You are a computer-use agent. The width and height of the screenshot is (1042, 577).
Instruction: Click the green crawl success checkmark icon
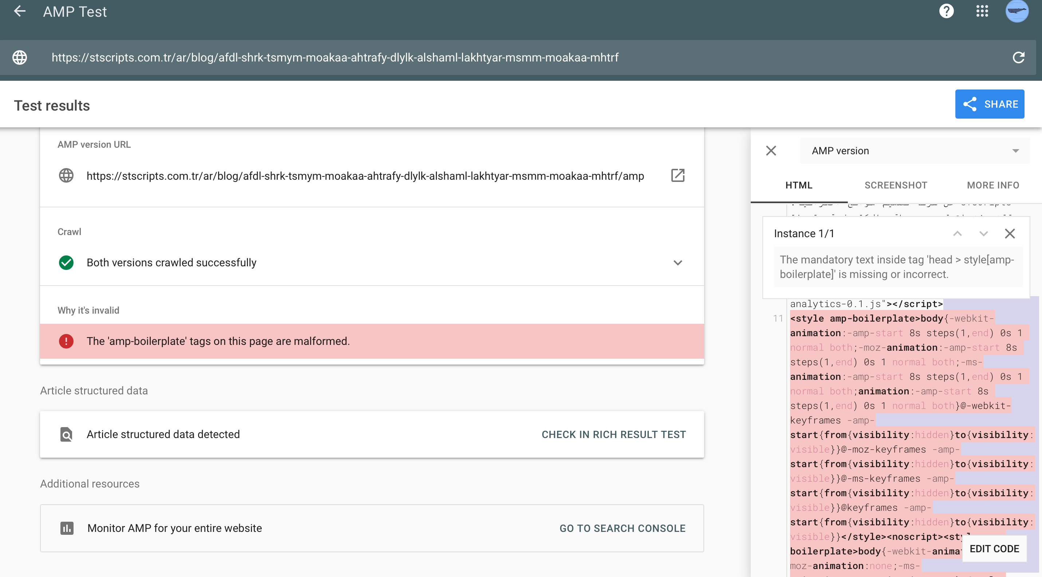(x=66, y=263)
